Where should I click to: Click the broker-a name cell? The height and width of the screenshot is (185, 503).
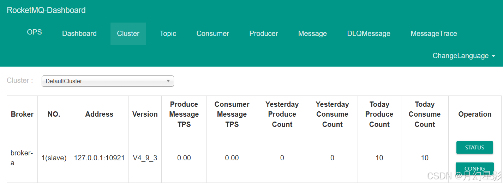[x=22, y=158]
